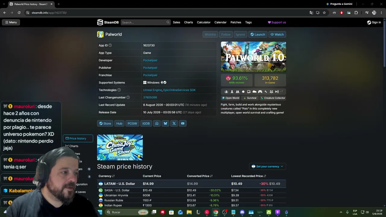Image resolution: width=386 pixels, height=217 pixels.
Task: Open the Set your currency dropdown
Action: pyautogui.click(x=267, y=166)
